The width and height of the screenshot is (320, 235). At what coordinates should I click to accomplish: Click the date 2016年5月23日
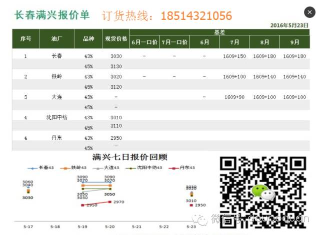[289, 25]
